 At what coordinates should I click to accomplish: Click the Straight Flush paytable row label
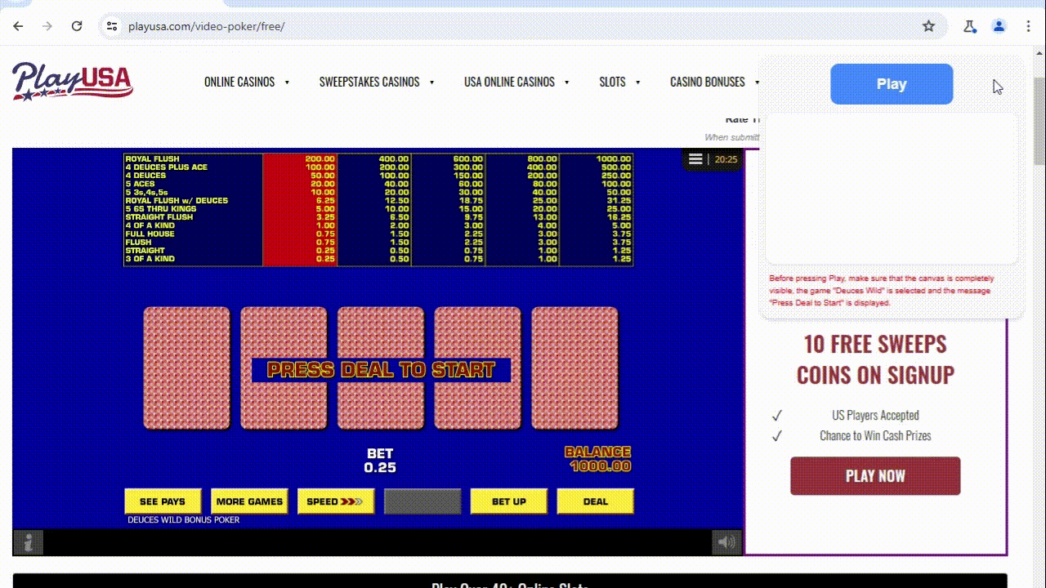point(159,217)
